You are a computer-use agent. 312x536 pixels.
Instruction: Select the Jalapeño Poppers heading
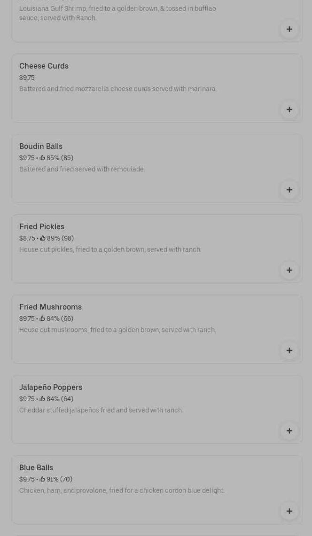(x=51, y=388)
